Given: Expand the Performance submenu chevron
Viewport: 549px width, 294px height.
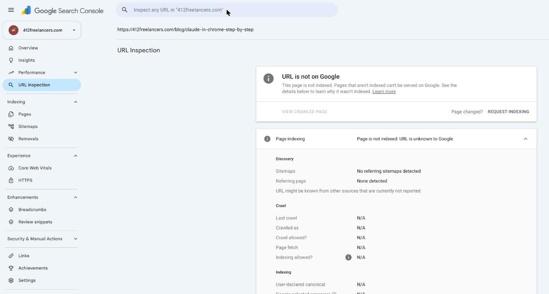Looking at the screenshot, I should (x=76, y=73).
